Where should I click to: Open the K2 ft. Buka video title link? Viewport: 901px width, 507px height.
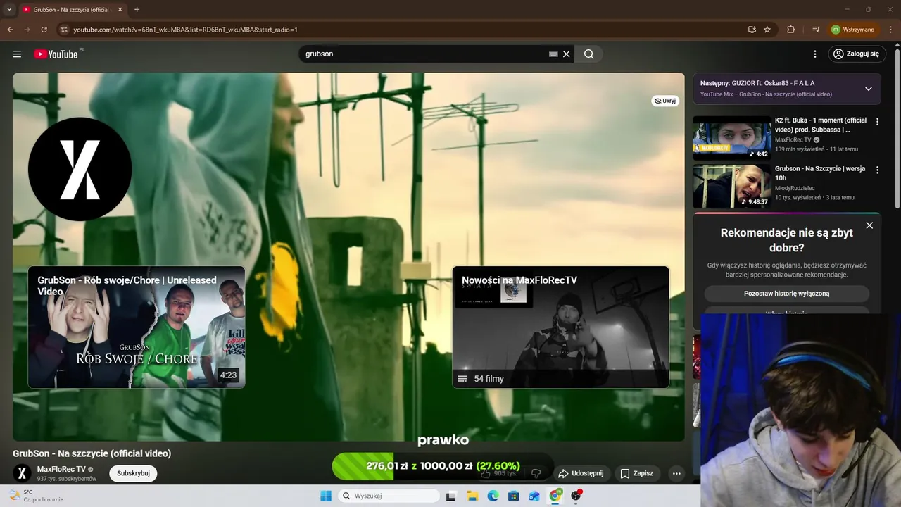pos(821,125)
